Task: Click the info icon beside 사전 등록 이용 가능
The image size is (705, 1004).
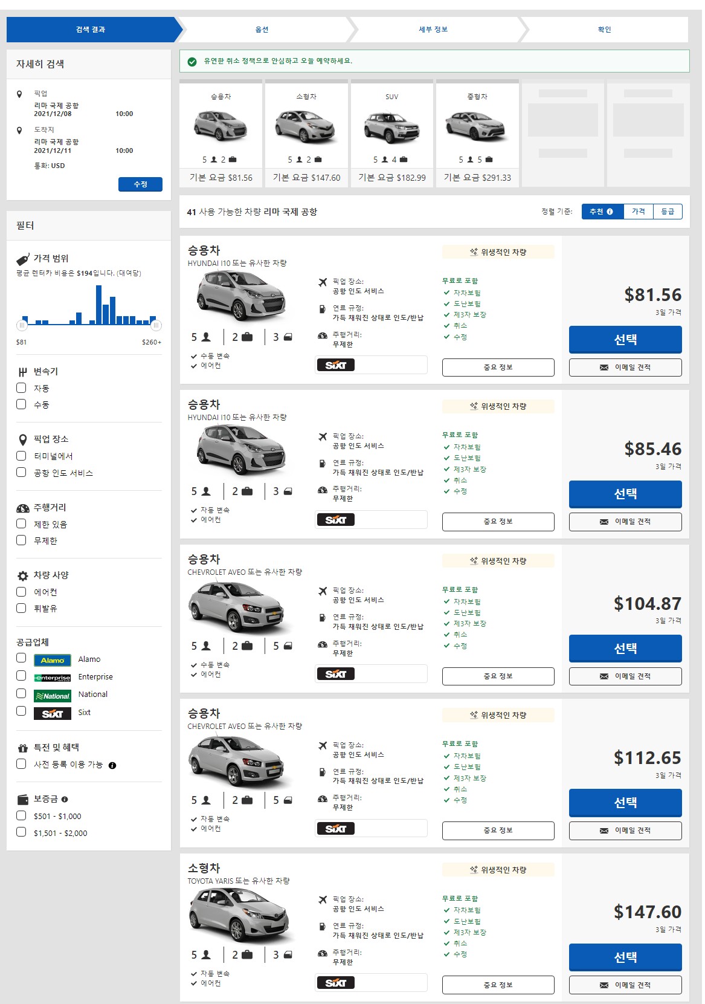Action: 112,765
